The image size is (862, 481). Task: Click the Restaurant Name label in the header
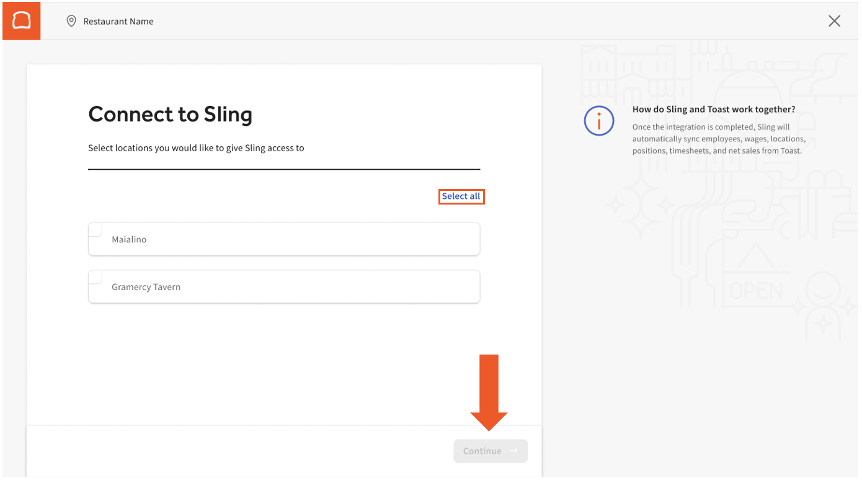pyautogui.click(x=118, y=20)
